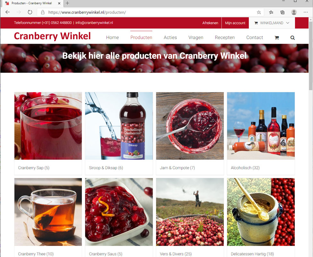Click the Cranberry Winkel logo

(x=52, y=36)
